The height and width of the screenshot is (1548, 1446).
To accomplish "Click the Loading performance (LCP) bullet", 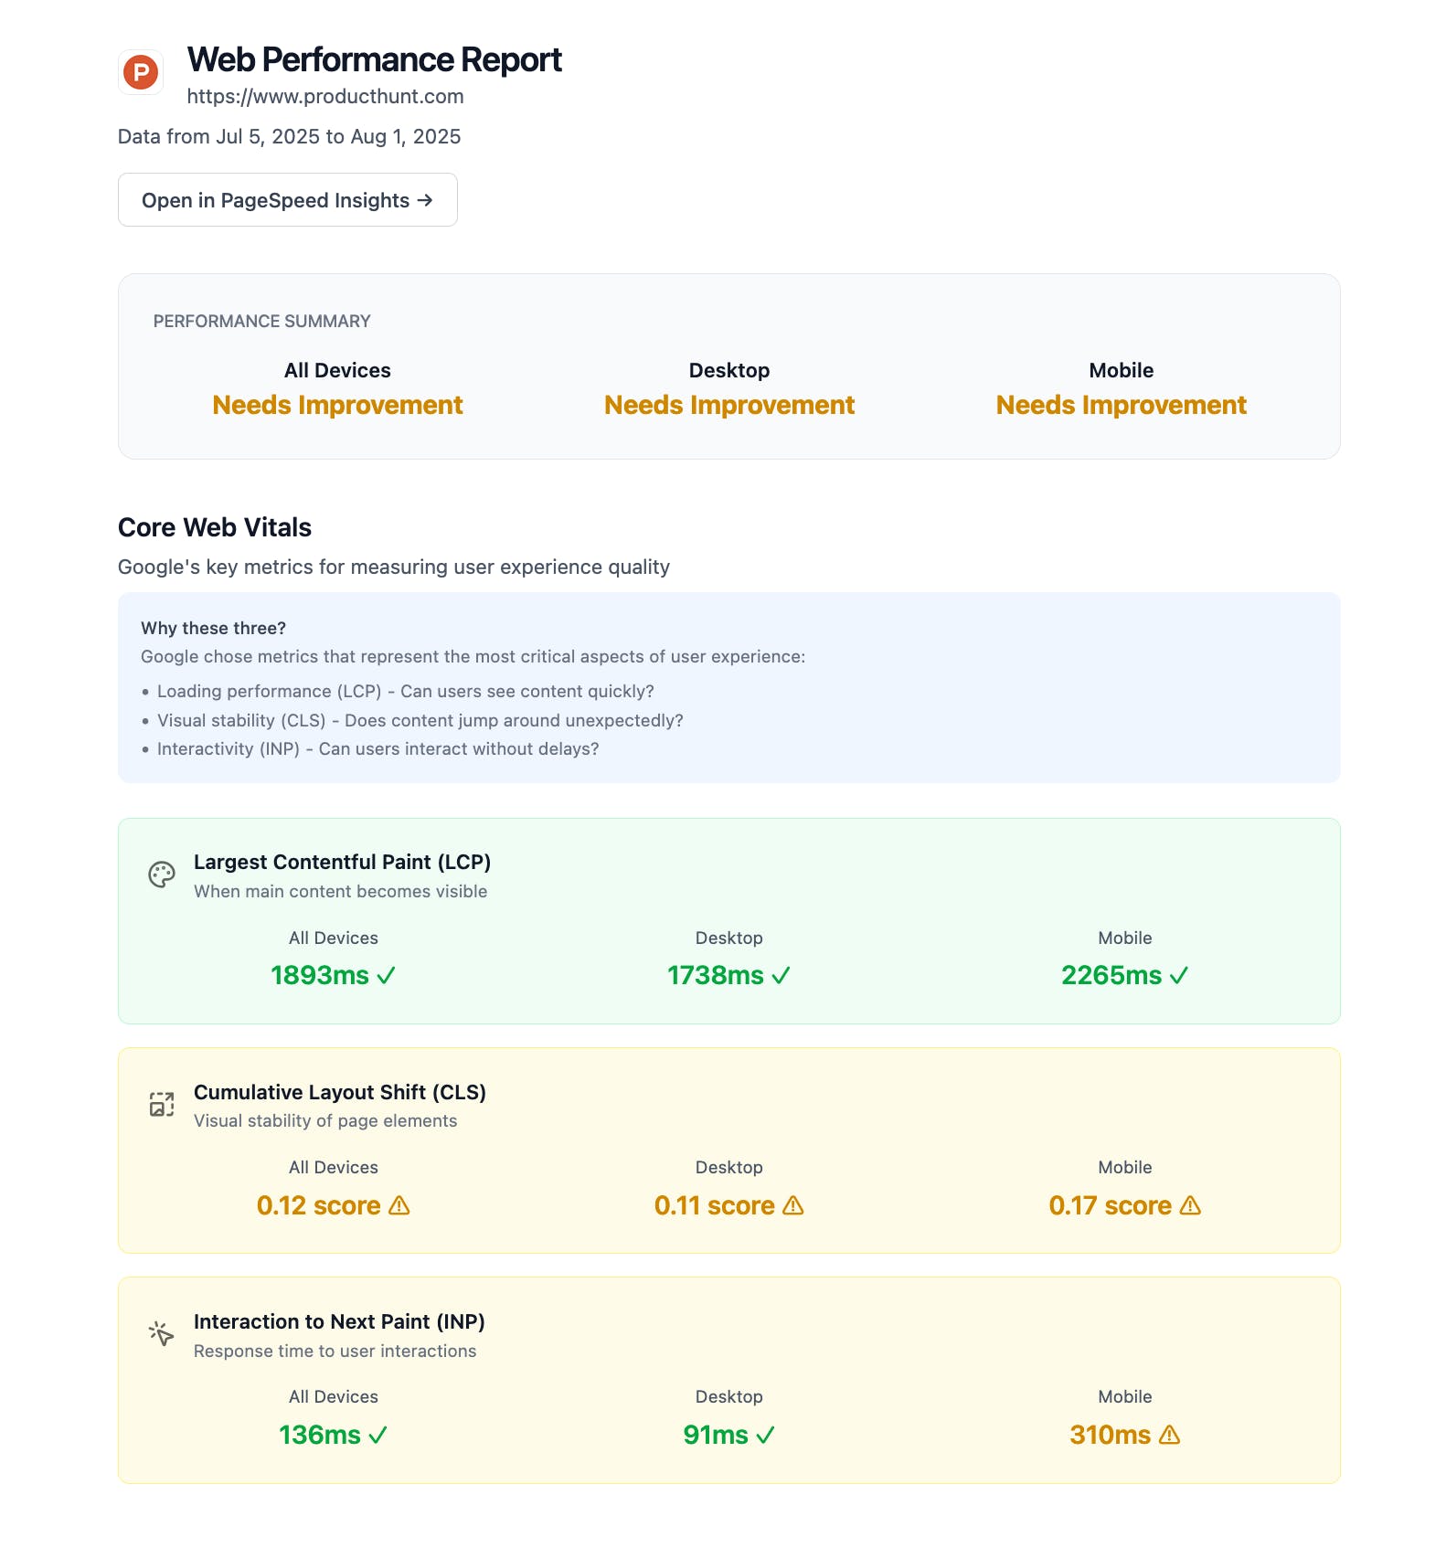I will [406, 691].
